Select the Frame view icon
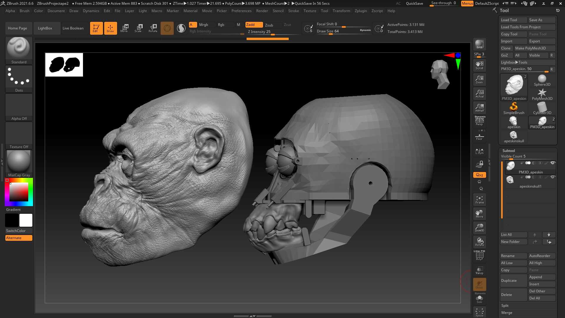 479,199
